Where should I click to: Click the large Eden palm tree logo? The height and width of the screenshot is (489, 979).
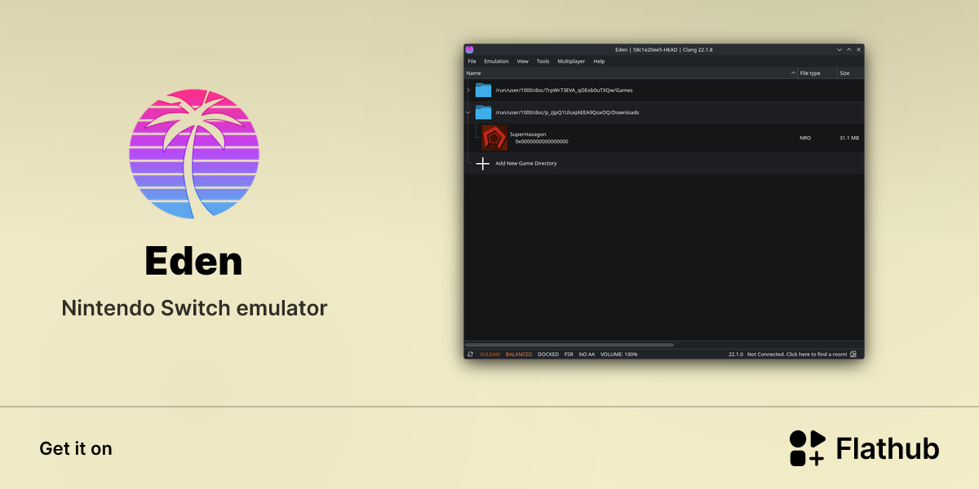coord(194,154)
